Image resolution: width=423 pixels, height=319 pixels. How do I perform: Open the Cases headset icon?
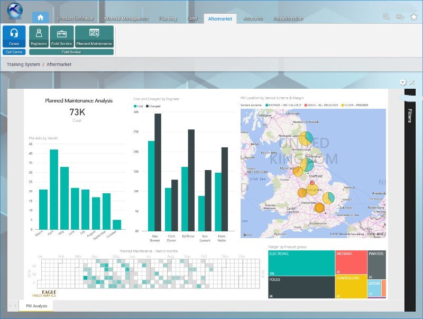[x=14, y=36]
